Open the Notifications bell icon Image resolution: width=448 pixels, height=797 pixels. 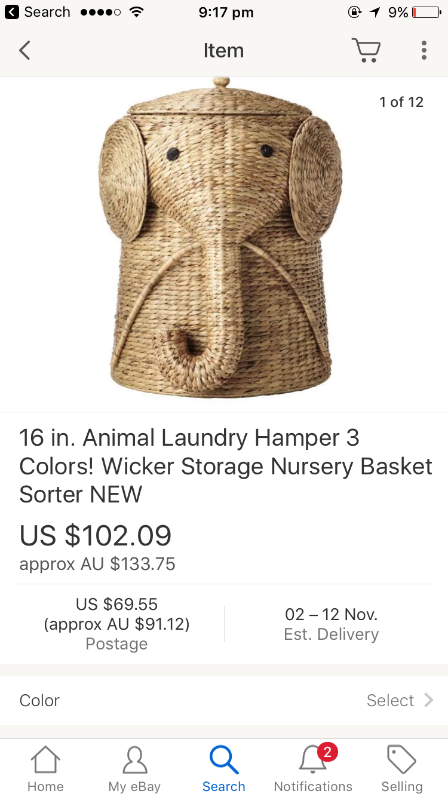pyautogui.click(x=313, y=760)
